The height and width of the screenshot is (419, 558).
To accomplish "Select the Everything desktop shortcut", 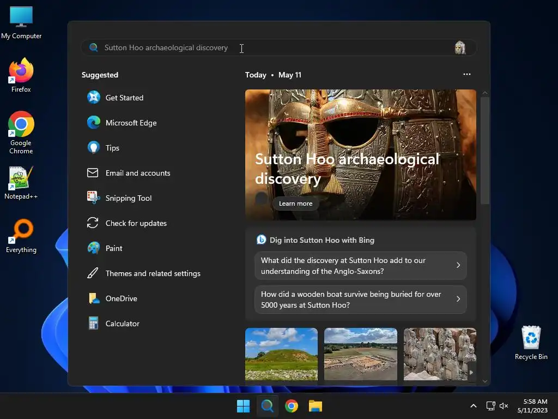I will click(x=21, y=236).
